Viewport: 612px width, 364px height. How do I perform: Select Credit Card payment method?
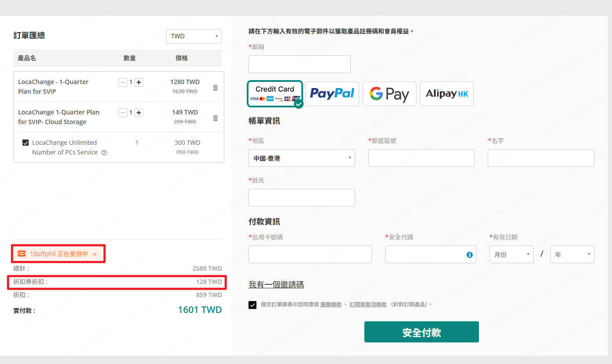point(275,94)
